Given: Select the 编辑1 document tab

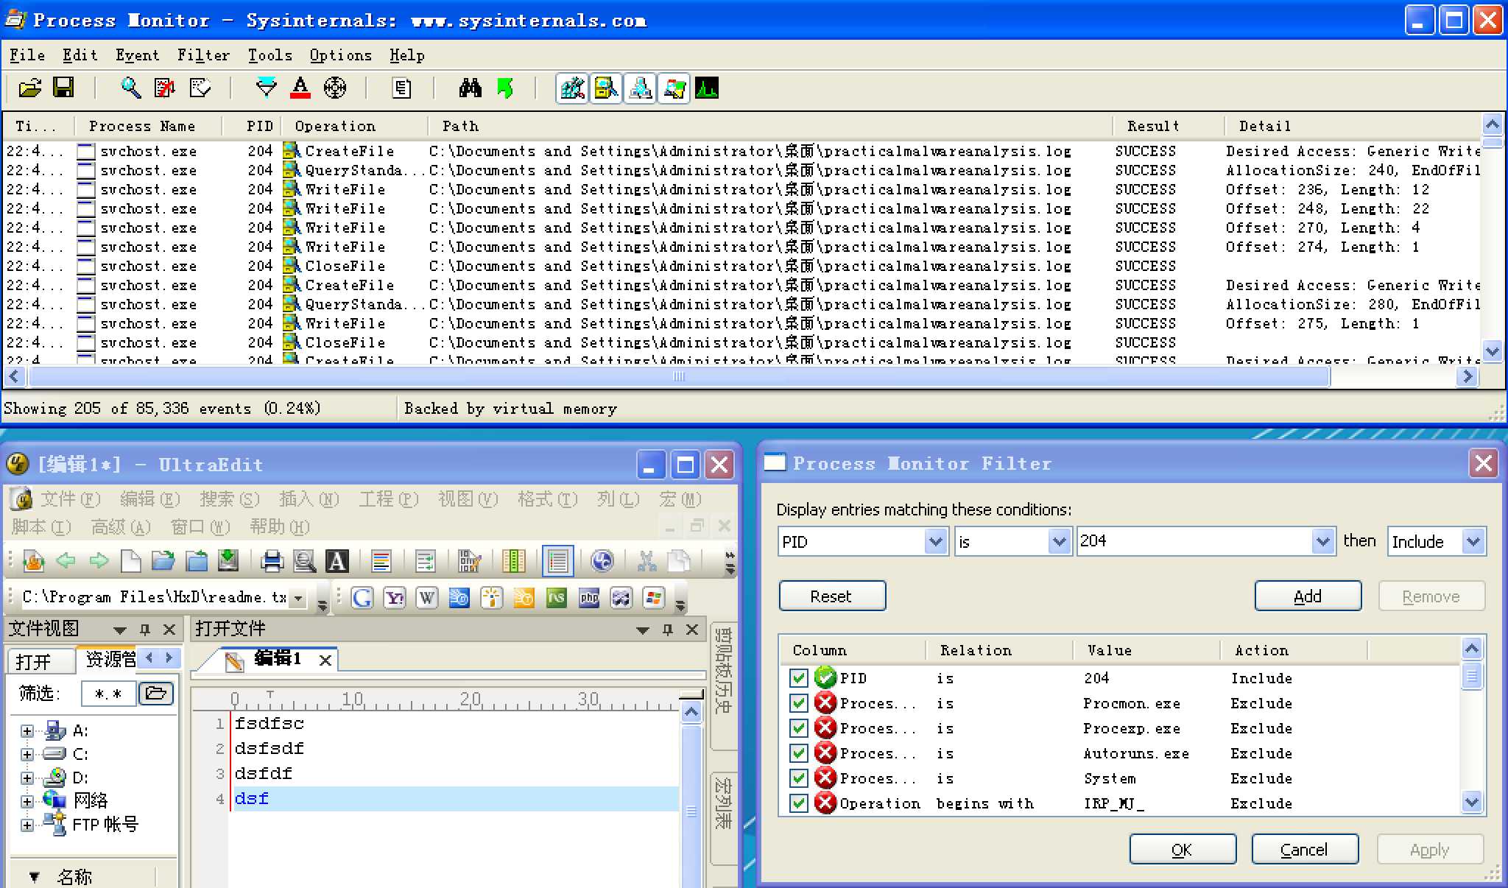Looking at the screenshot, I should pos(278,658).
